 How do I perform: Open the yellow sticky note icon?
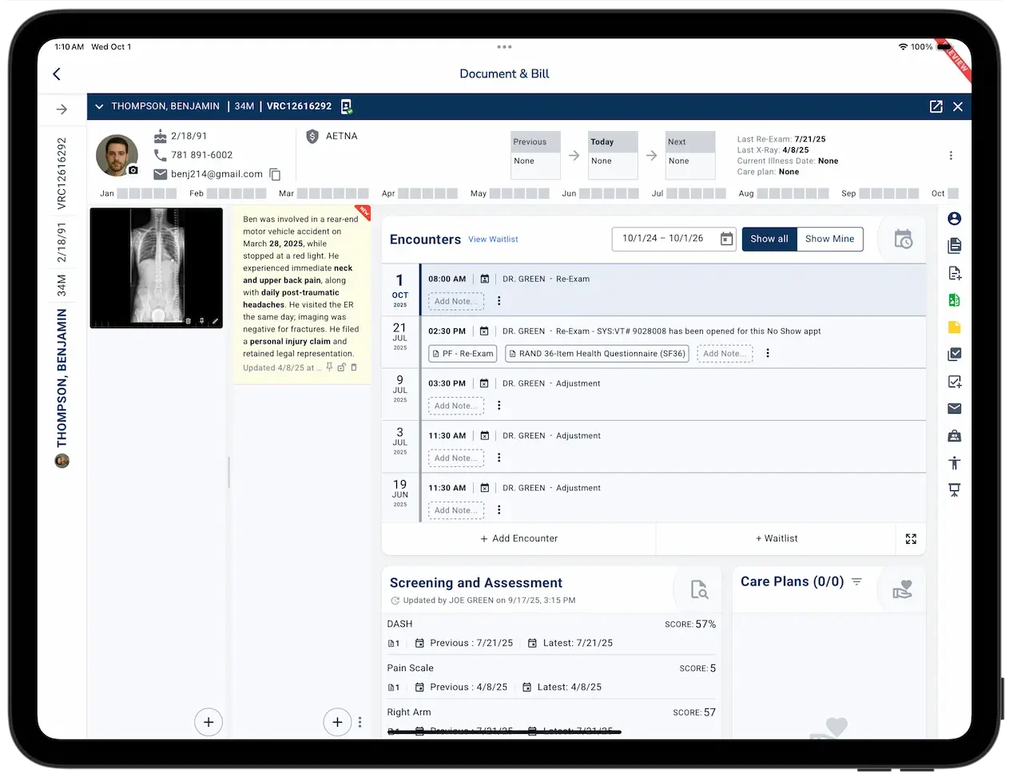point(954,327)
